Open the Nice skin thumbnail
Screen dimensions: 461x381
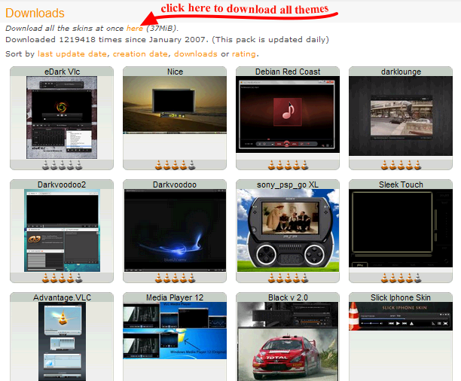click(x=175, y=105)
